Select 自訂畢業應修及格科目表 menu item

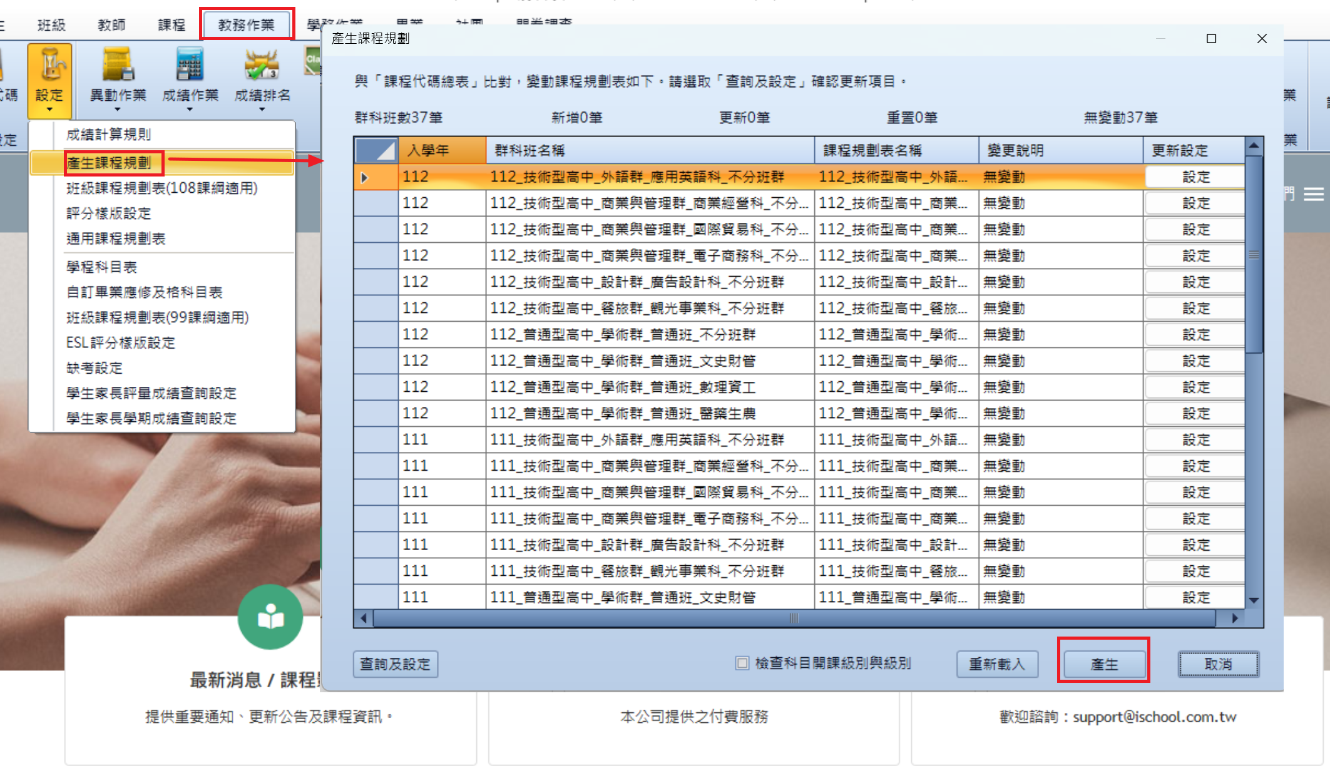[161, 292]
